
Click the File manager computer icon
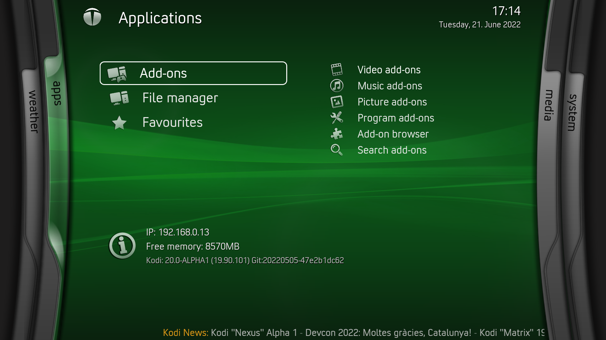coord(119,98)
